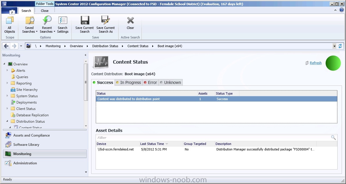Open the address bar dropdown arrow
The height and width of the screenshot is (184, 346).
(x=334, y=46)
